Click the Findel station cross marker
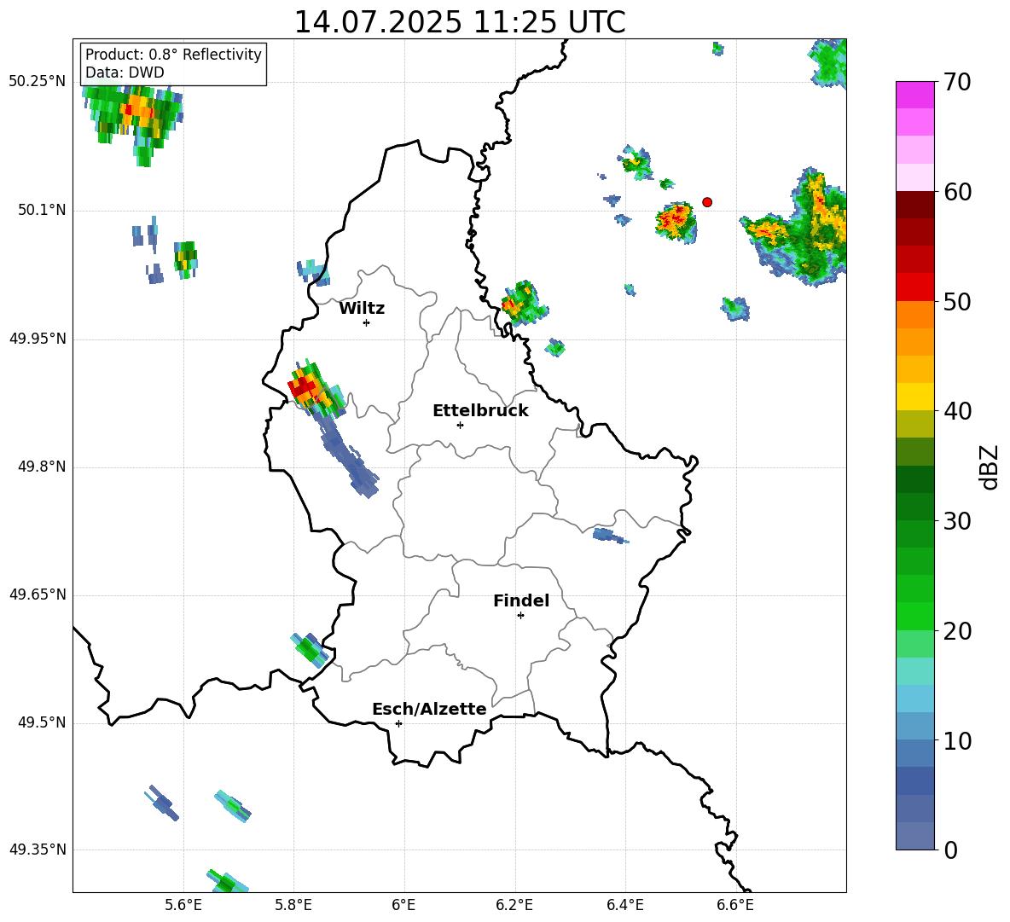The image size is (1010, 922). [520, 616]
